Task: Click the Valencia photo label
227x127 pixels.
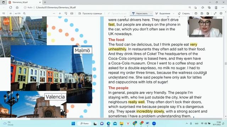Action: [55, 97]
